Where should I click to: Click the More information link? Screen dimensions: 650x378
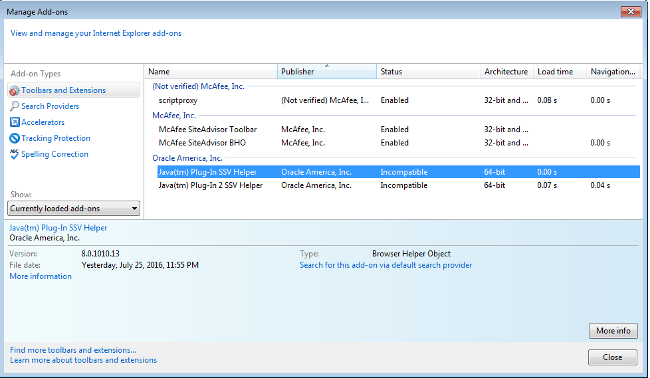(41, 276)
